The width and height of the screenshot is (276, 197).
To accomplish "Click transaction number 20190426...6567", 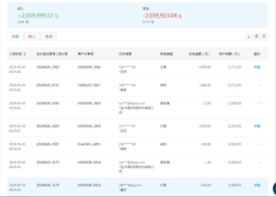I will [48, 144].
